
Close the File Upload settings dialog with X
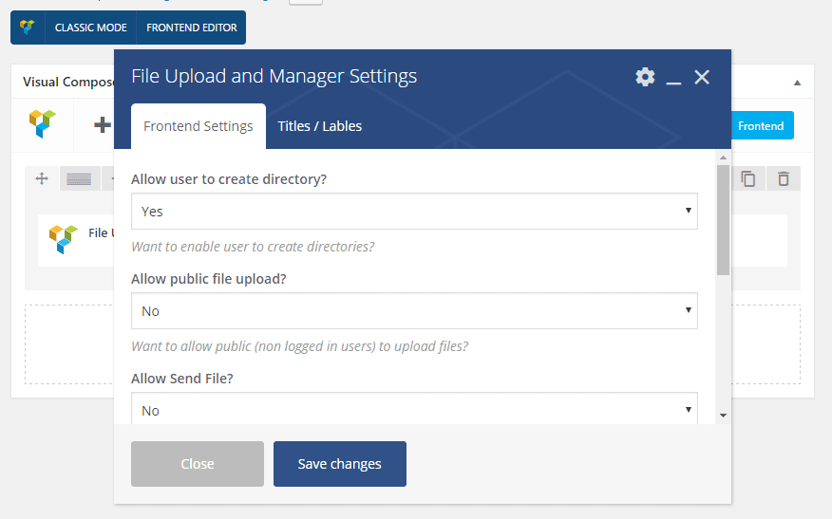pyautogui.click(x=702, y=78)
